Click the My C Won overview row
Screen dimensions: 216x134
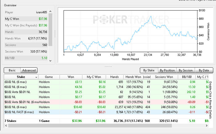click(x=26, y=19)
